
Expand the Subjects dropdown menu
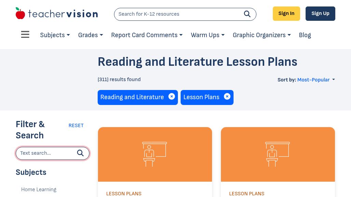[x=55, y=35]
